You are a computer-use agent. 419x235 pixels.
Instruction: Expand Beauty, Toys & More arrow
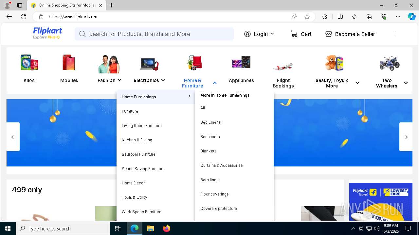click(x=357, y=83)
